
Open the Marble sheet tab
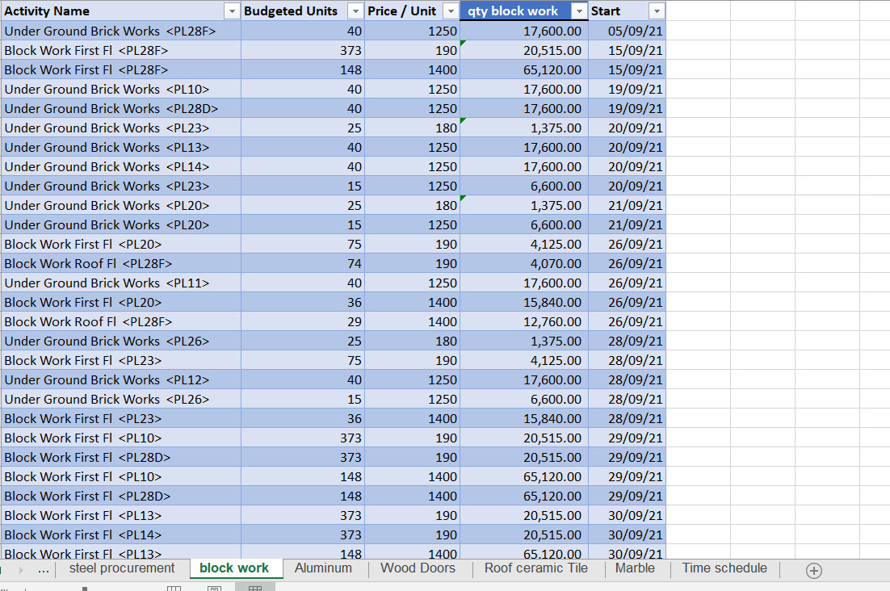click(635, 568)
